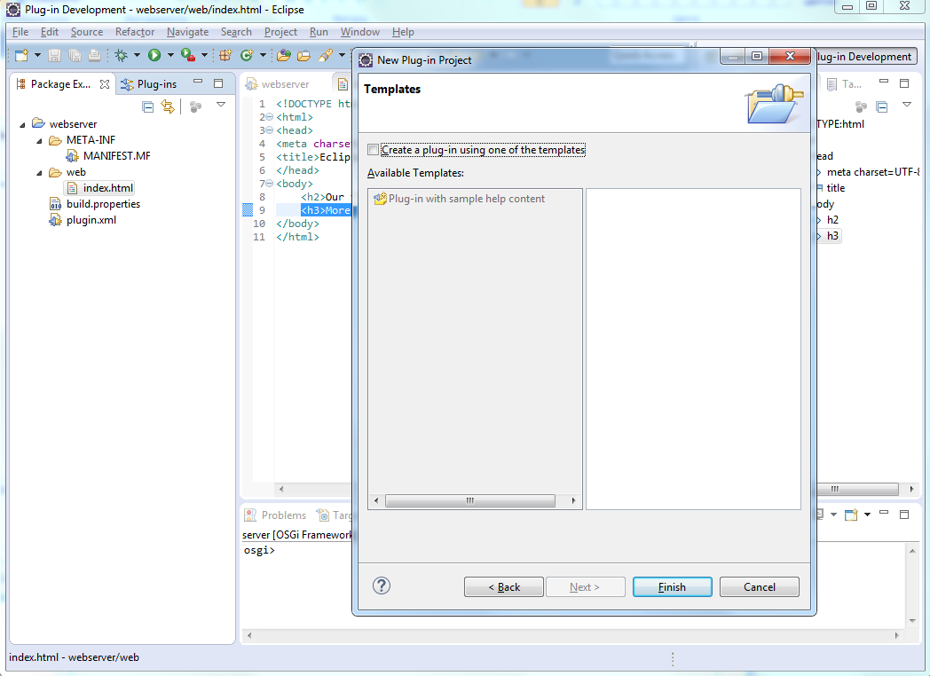Open the External Tools dropdown arrow
Image resolution: width=930 pixels, height=676 pixels.
coord(204,56)
